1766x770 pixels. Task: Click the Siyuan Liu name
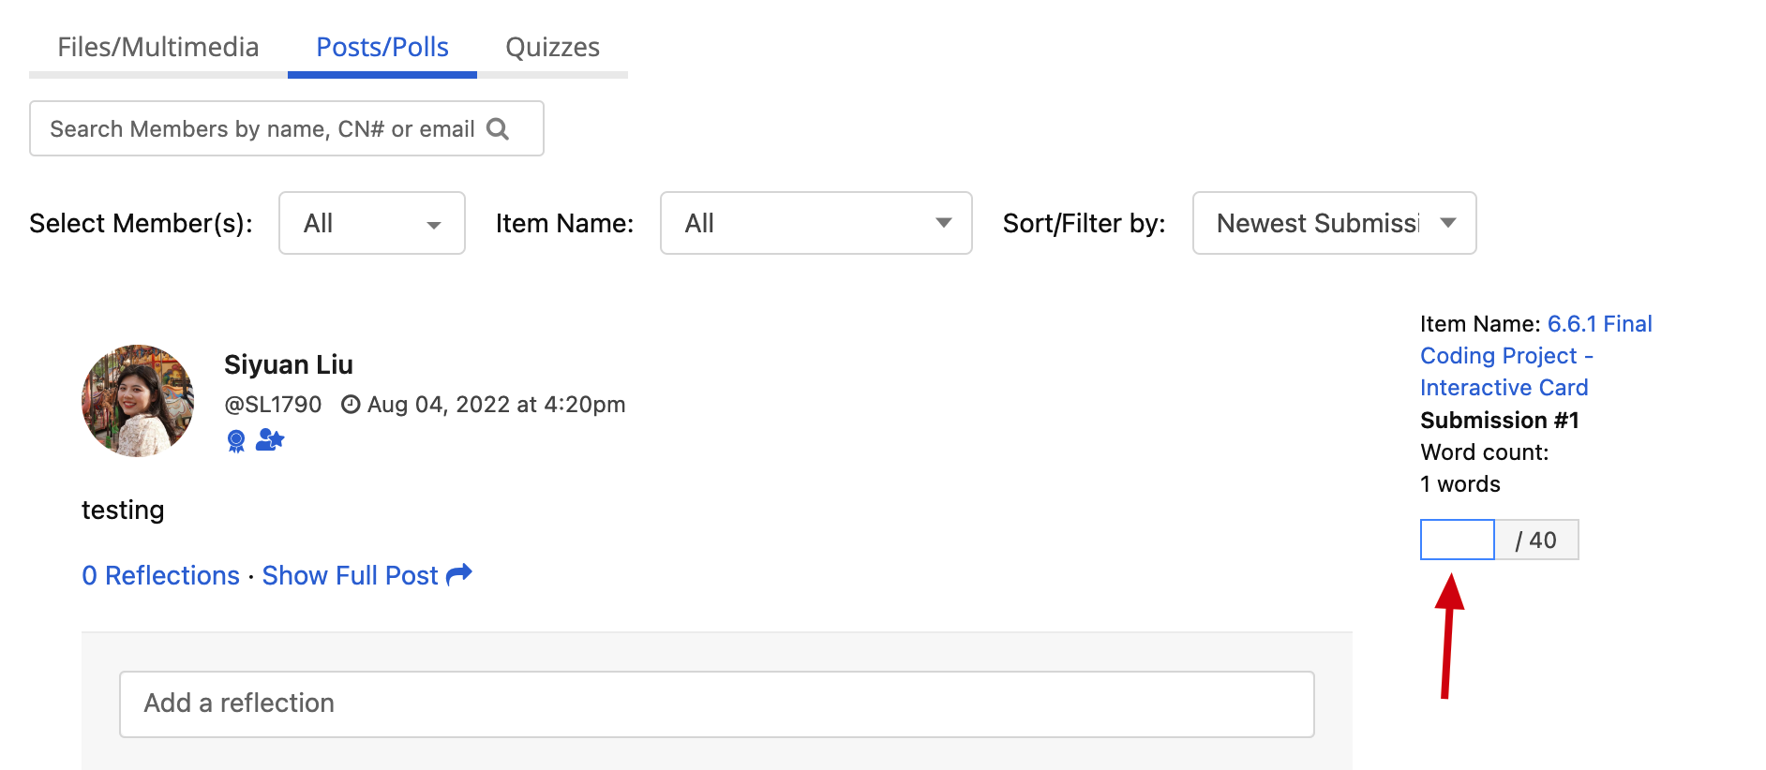289,364
